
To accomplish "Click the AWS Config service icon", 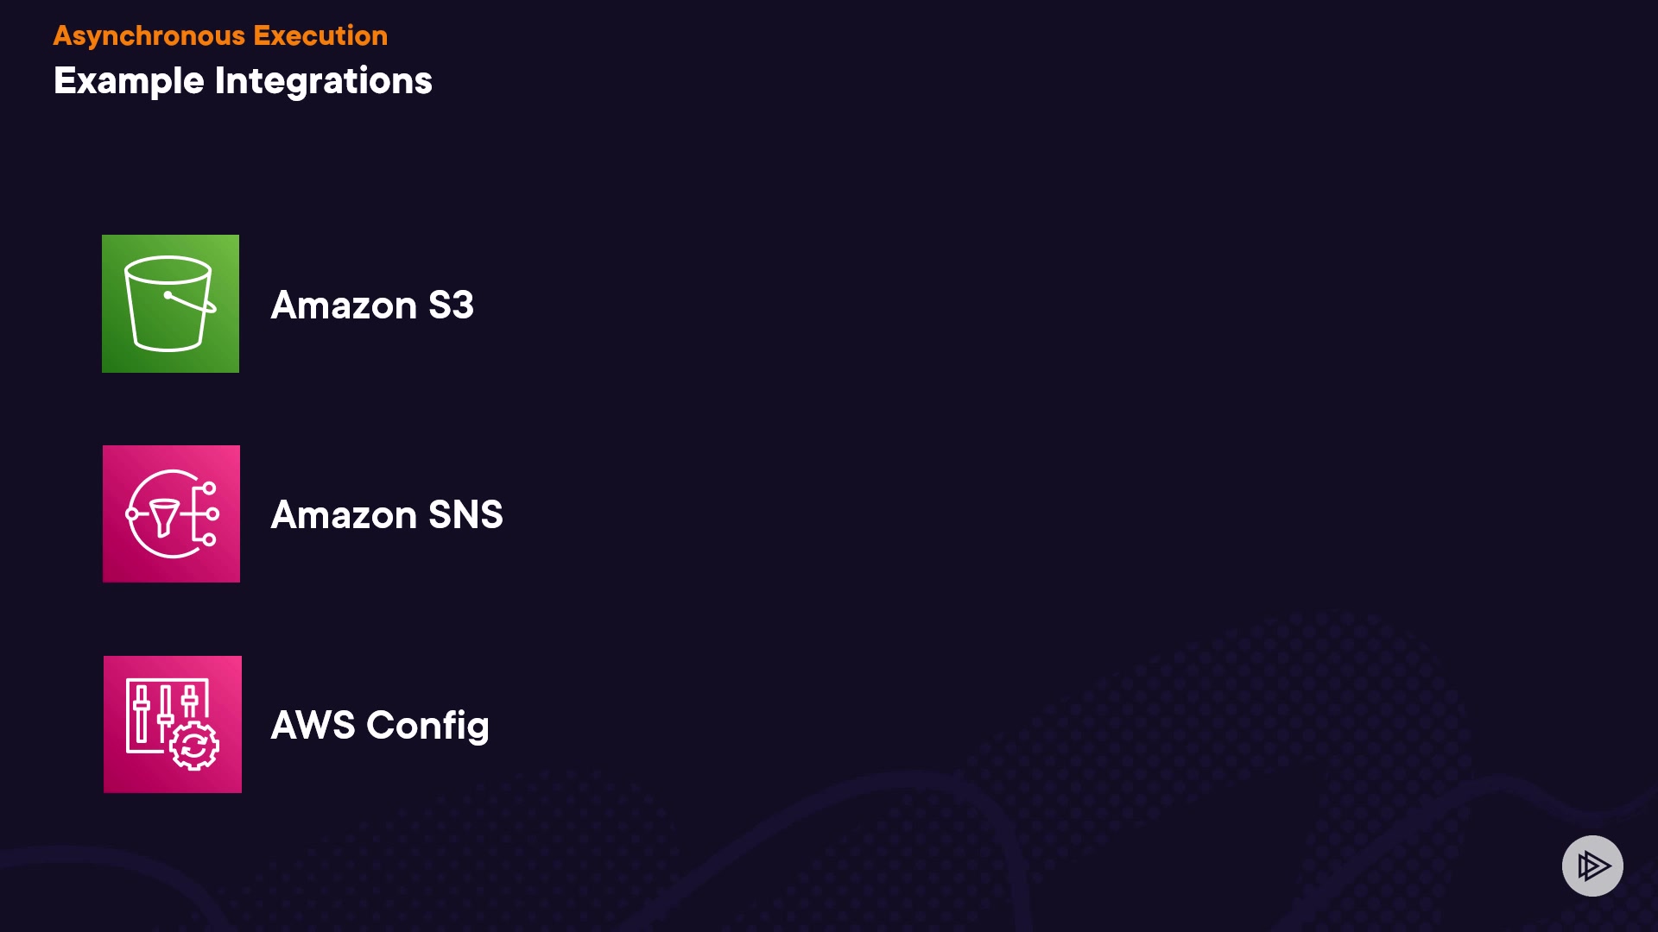I will 173,724.
